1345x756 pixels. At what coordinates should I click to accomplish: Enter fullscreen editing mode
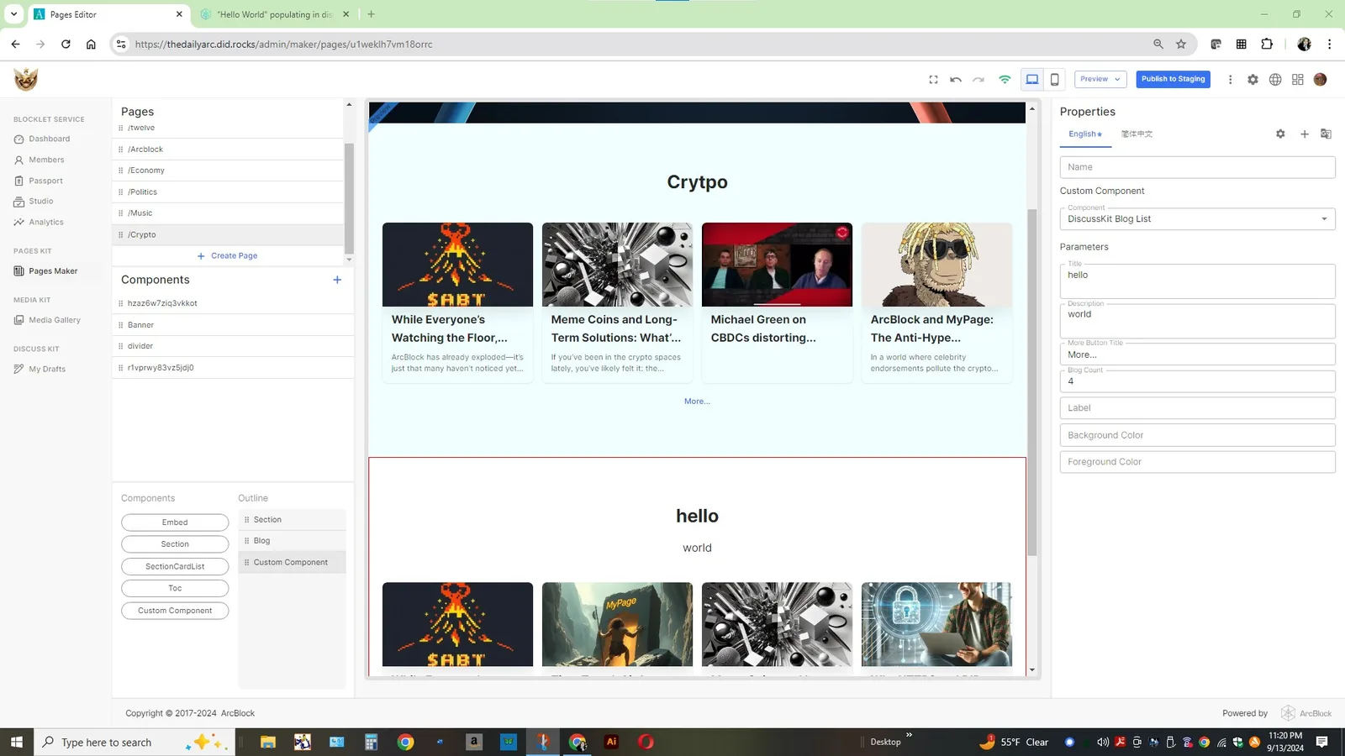[x=933, y=79]
